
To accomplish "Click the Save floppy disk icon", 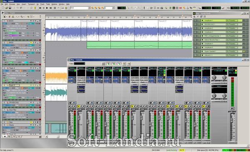I will pos(10,8).
